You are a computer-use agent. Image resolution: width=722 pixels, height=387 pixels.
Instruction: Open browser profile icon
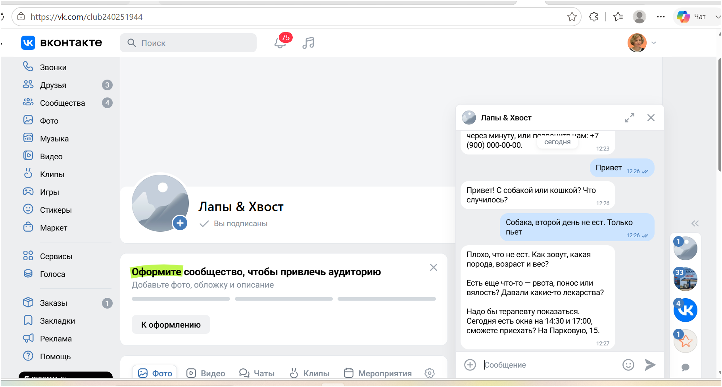639,17
